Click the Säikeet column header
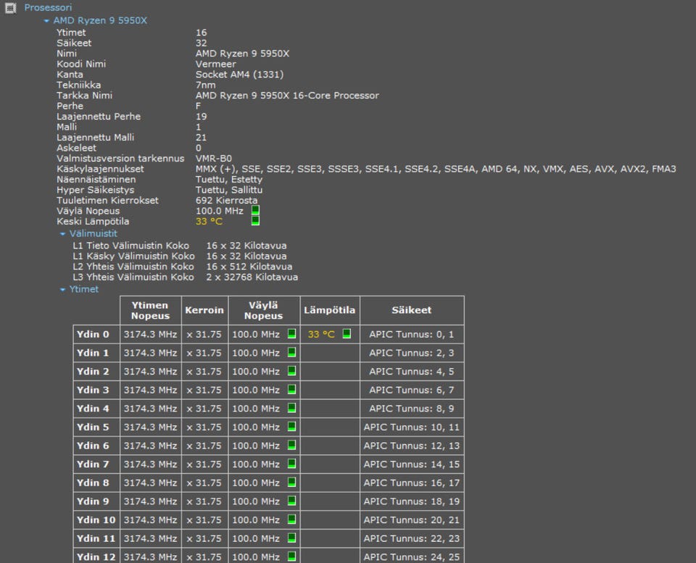696x563 pixels. click(411, 310)
